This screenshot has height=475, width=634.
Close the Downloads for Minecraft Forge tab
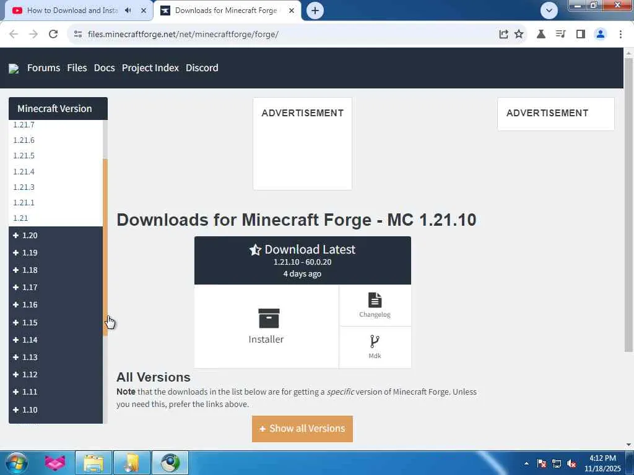[x=292, y=11]
